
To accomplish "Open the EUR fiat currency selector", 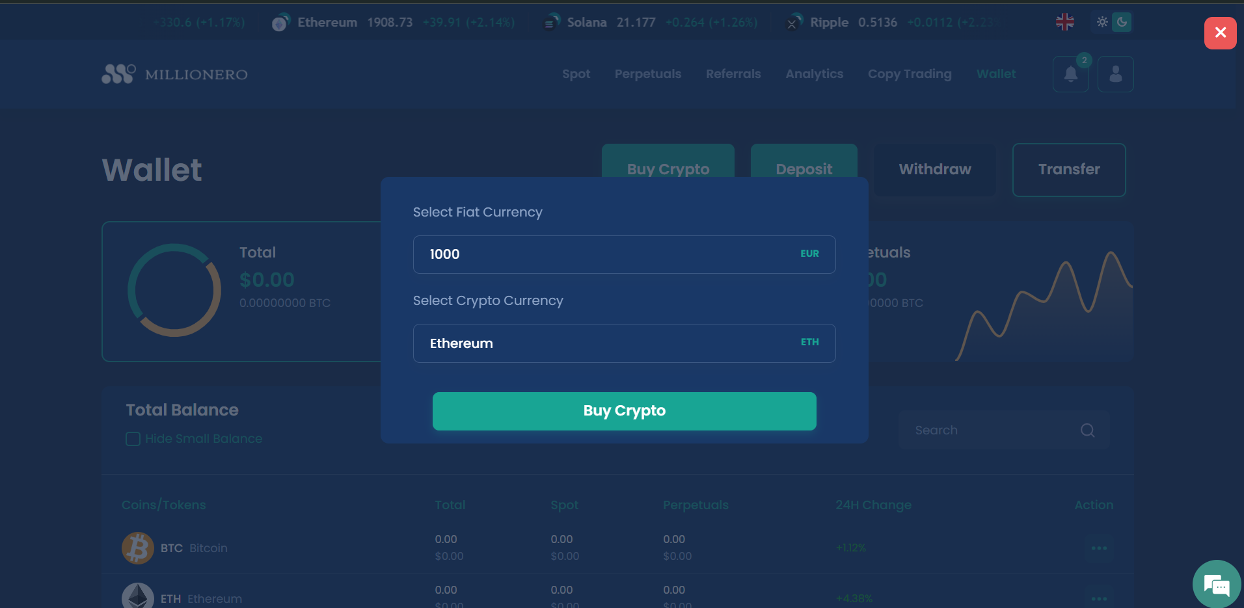I will (x=809, y=254).
